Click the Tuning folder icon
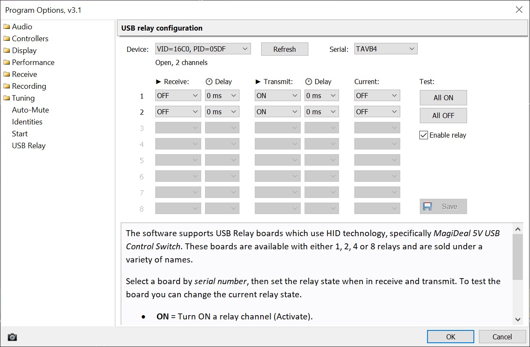530x347 pixels. pyautogui.click(x=6, y=98)
